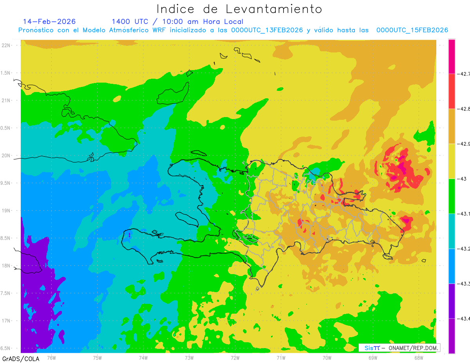Click longitude label '72W'
470x363 pixels.
tap(235, 358)
